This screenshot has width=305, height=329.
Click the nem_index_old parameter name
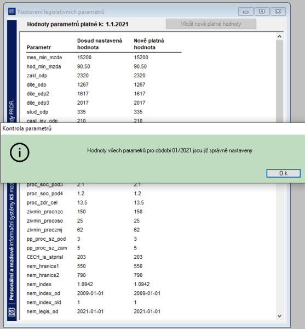click(x=44, y=302)
